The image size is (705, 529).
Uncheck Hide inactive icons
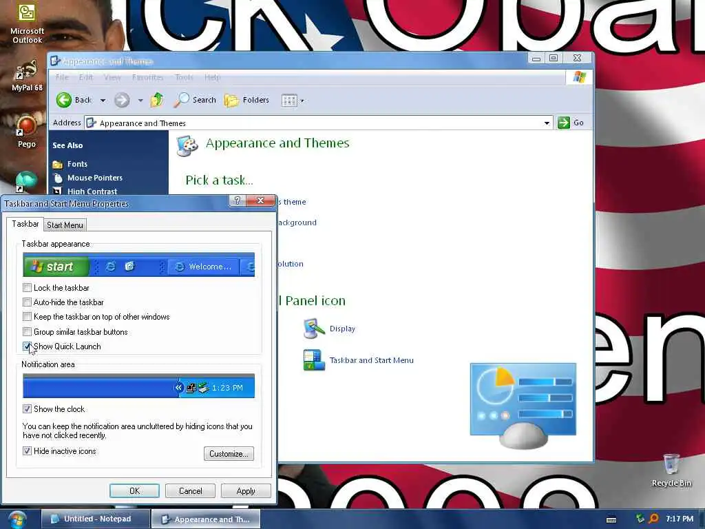(27, 450)
